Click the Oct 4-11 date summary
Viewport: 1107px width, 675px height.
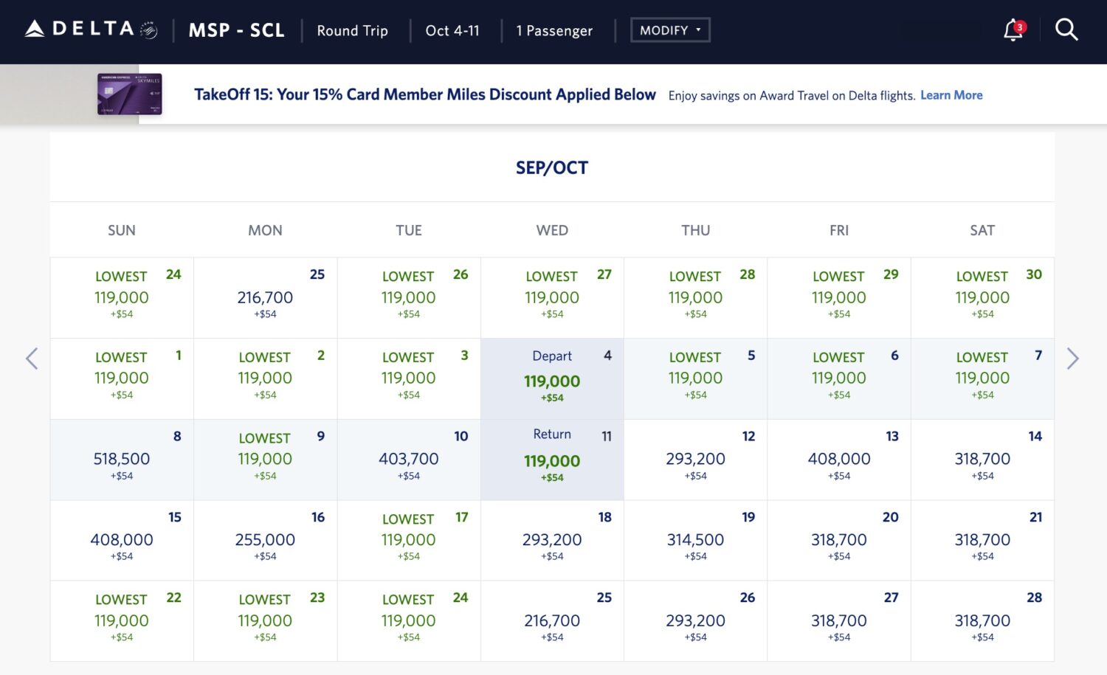[452, 31]
